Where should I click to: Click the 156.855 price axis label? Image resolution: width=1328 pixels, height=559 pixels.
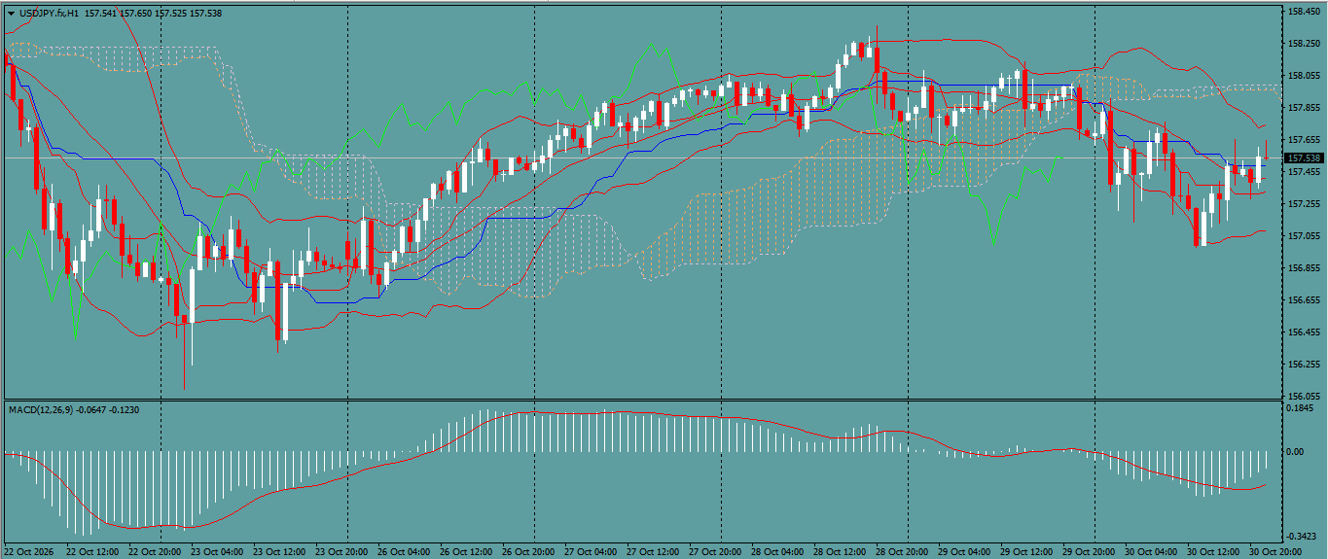(x=1304, y=267)
